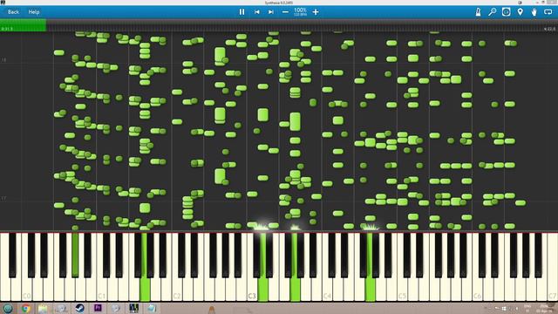Open Adobe Premiere Pro from the taskbar
This screenshot has width=558, height=314.
(x=98, y=308)
